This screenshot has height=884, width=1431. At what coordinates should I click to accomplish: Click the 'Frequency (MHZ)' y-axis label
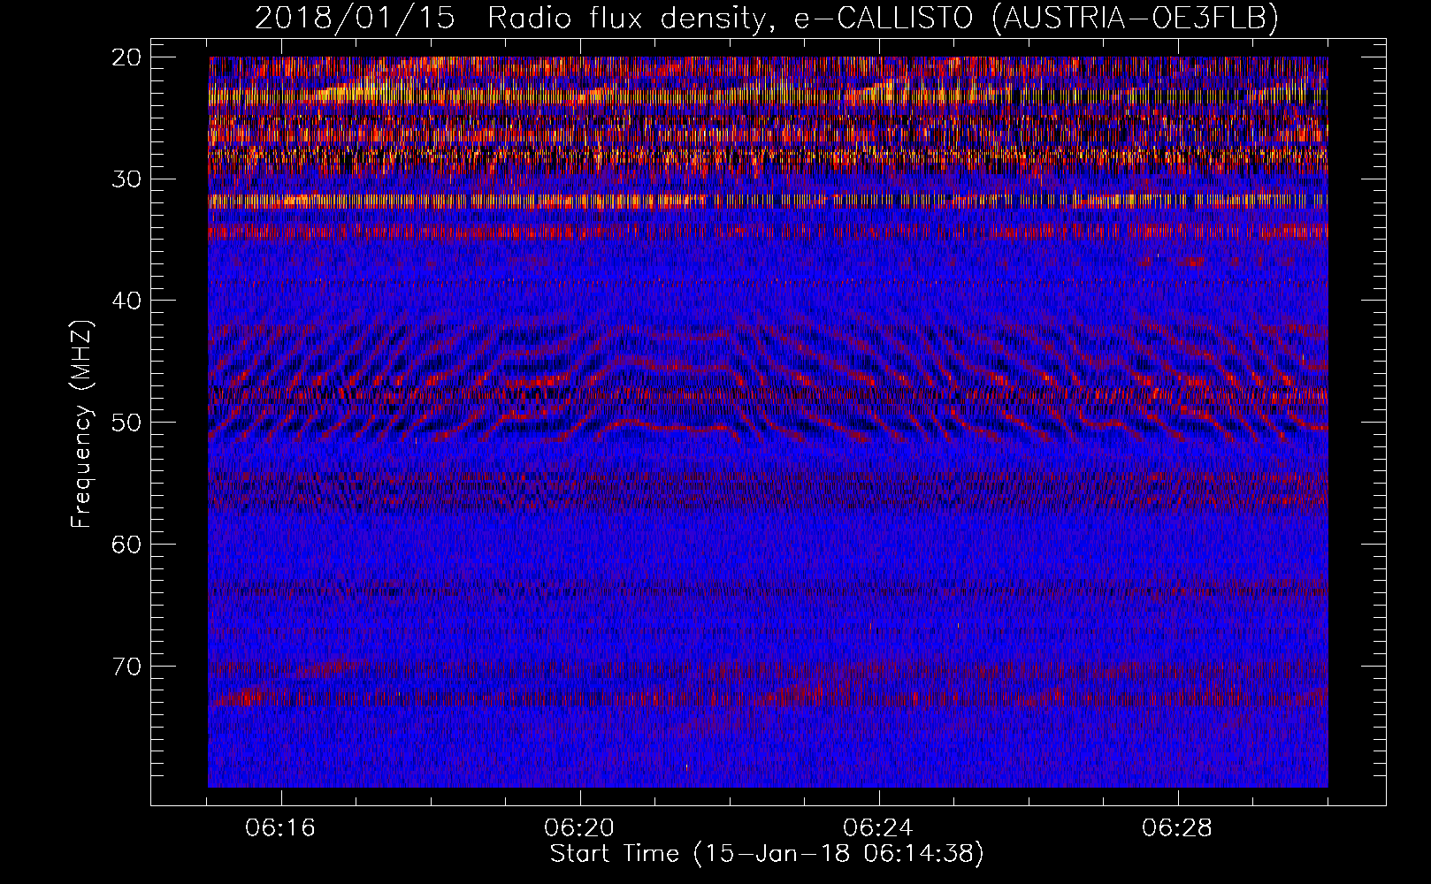coord(81,423)
